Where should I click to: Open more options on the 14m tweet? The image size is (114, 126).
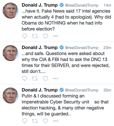[x=55, y=36]
